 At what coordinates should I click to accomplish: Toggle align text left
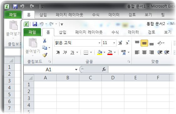(x=137, y=52)
